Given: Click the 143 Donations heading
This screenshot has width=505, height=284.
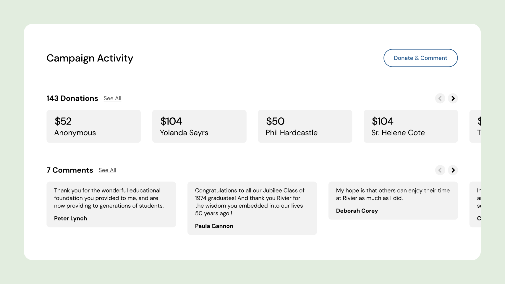Looking at the screenshot, I should [72, 99].
